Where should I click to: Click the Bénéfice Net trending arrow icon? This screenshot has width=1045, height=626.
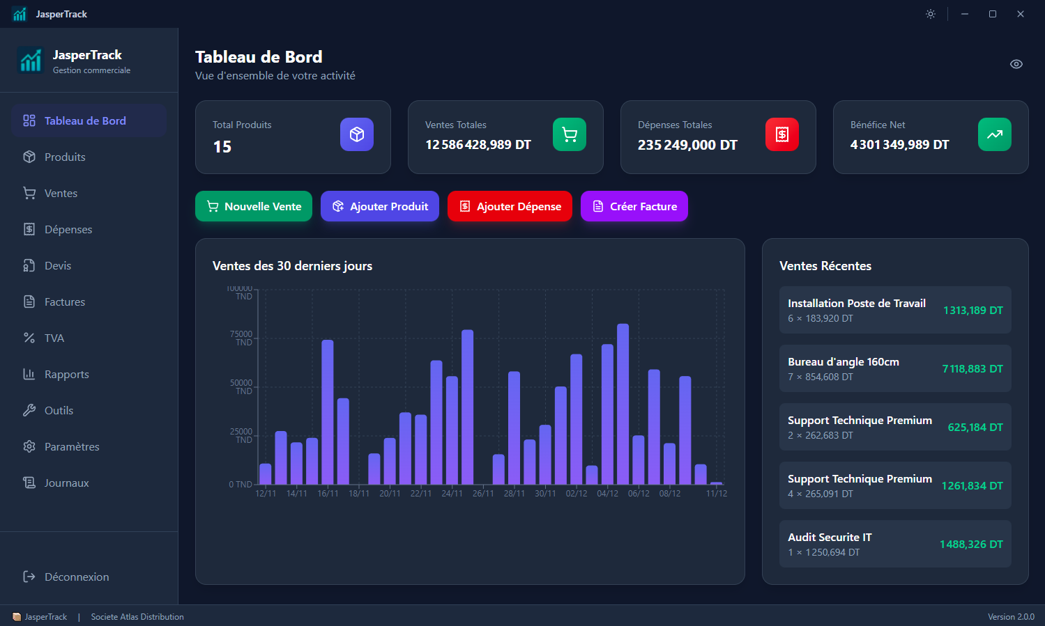(995, 134)
